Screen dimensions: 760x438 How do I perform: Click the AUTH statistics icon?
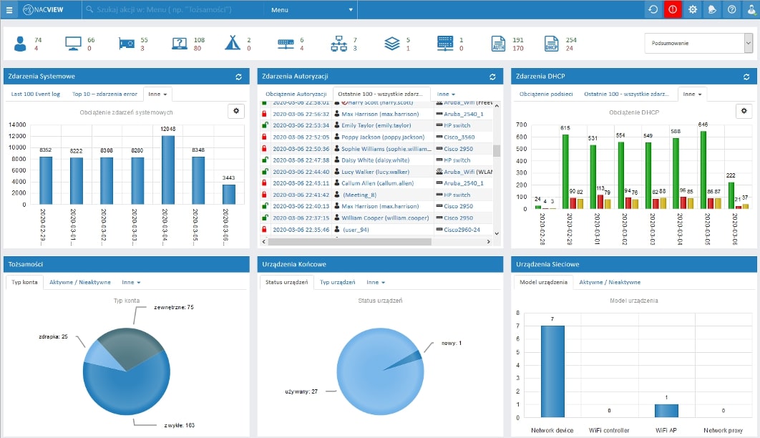[x=498, y=44]
